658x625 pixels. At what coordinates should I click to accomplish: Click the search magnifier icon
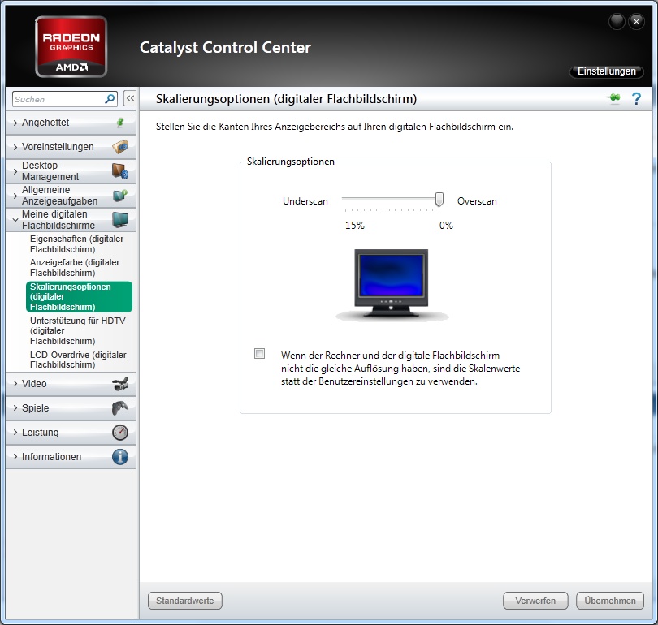[110, 99]
